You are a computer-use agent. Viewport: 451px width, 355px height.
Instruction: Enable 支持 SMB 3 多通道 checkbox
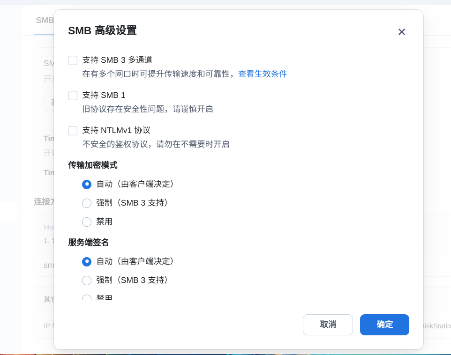click(x=73, y=60)
